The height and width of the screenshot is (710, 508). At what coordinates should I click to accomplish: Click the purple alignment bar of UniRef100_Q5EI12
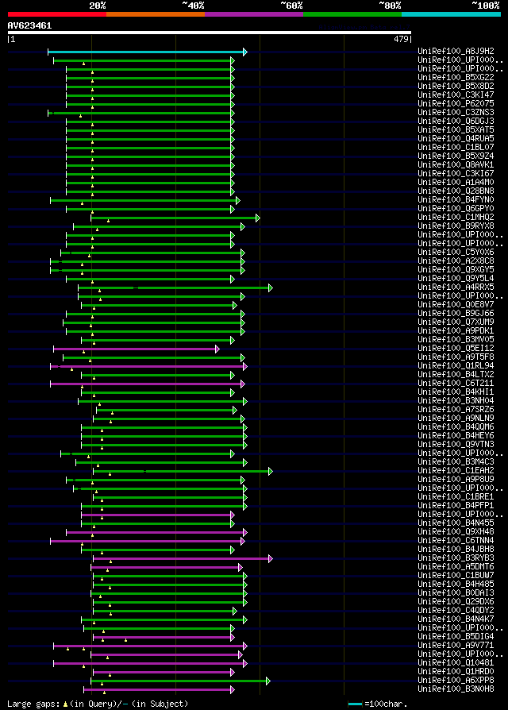click(x=135, y=349)
